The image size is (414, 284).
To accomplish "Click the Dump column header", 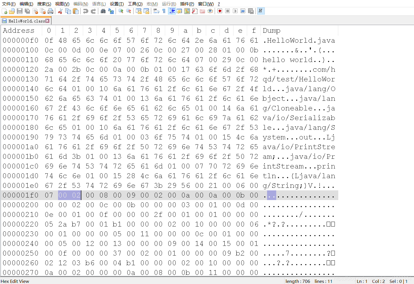I will click(x=272, y=30).
